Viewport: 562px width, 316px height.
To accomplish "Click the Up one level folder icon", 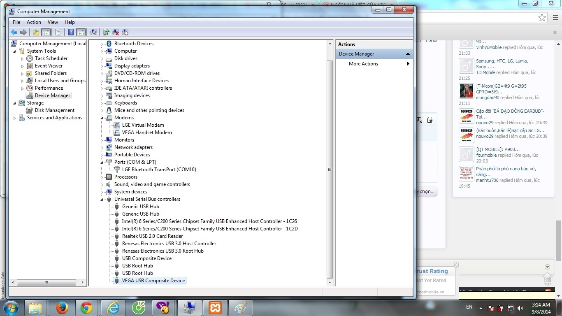I will [x=36, y=32].
